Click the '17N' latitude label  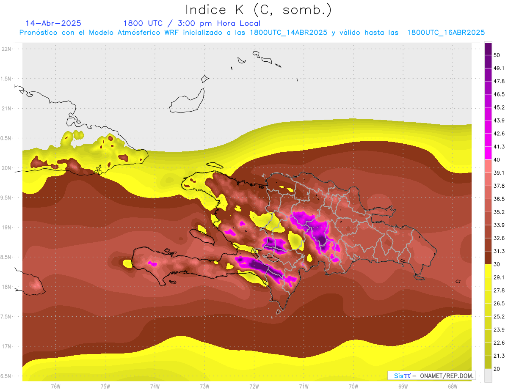pyautogui.click(x=6, y=346)
